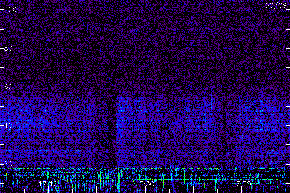Click the 08/09 date label
The width and height of the screenshot is (290, 193).
(x=276, y=5)
